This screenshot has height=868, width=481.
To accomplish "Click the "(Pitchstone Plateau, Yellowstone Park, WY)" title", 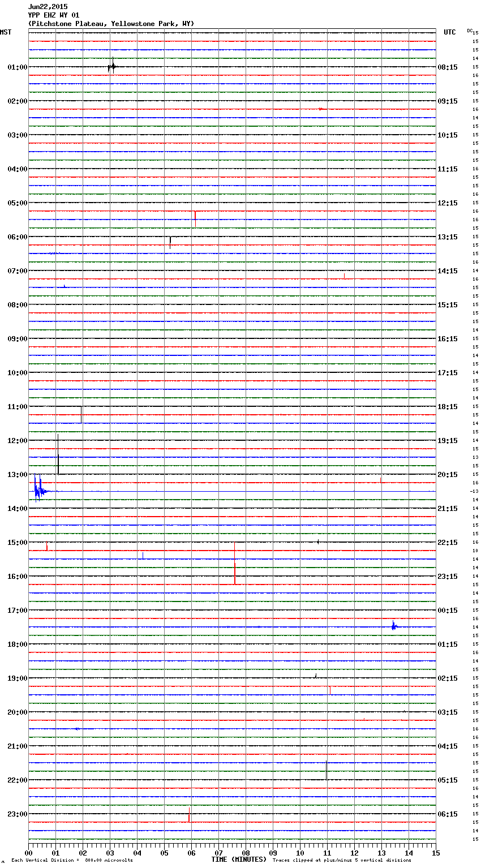I will pyautogui.click(x=111, y=24).
